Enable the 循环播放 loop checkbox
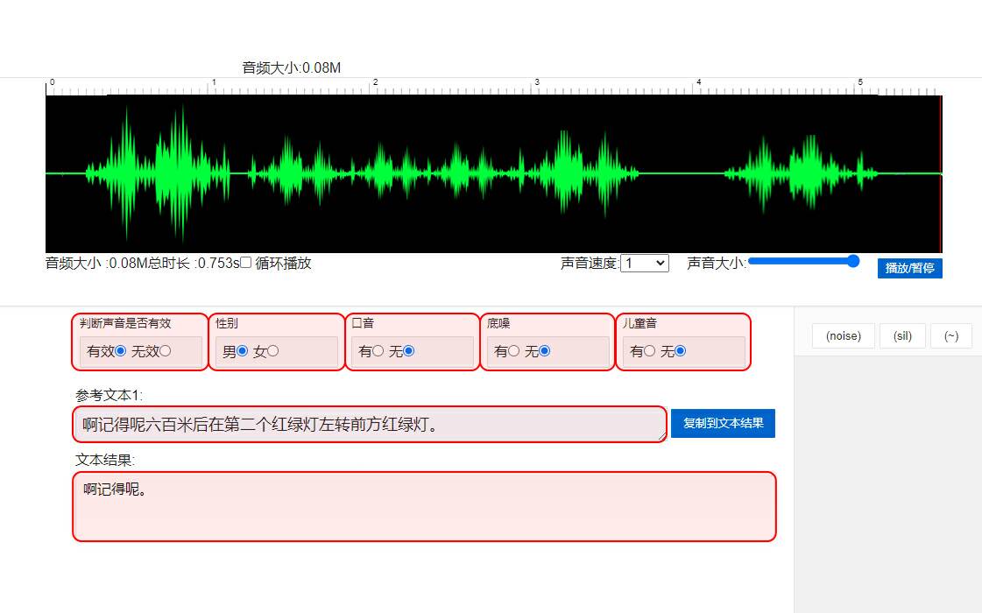Viewport: 982px width, 613px height. coord(246,263)
